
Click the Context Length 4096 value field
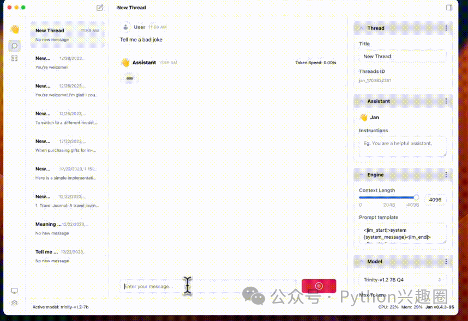(435, 200)
